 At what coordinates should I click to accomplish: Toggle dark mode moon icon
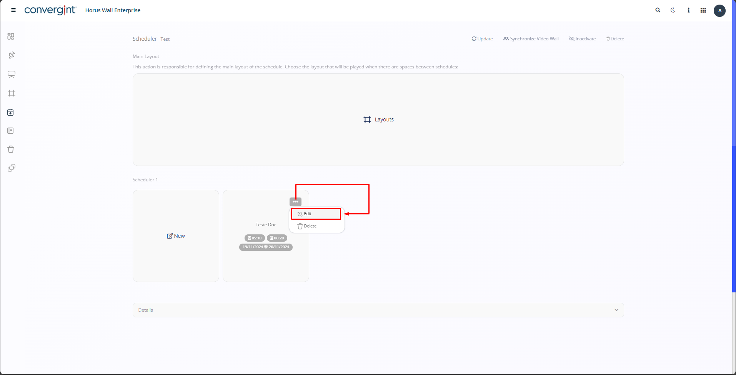coord(673,10)
